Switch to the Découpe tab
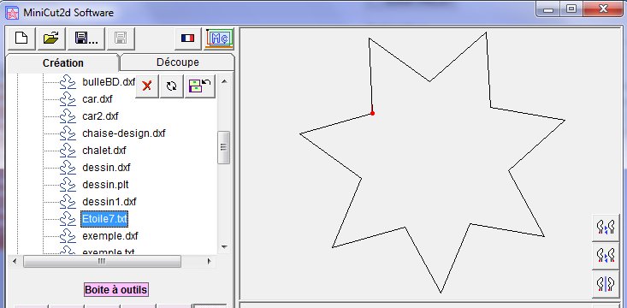This screenshot has height=308, width=627. (178, 62)
